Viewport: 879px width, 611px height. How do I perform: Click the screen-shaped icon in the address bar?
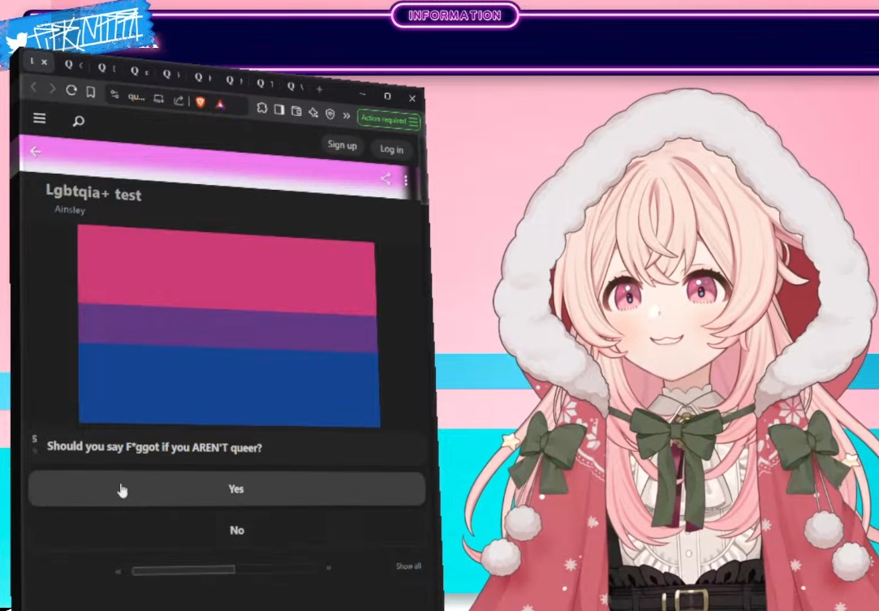158,99
